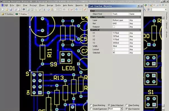Click the Redo arrow icon
The height and width of the screenshot is (111, 169).
coord(80,10)
